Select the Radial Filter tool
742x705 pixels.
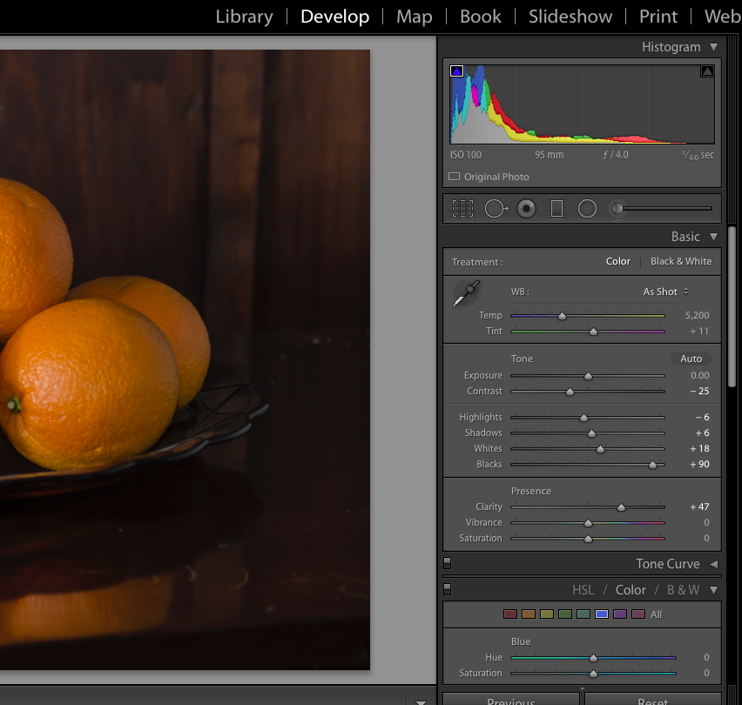pos(587,209)
